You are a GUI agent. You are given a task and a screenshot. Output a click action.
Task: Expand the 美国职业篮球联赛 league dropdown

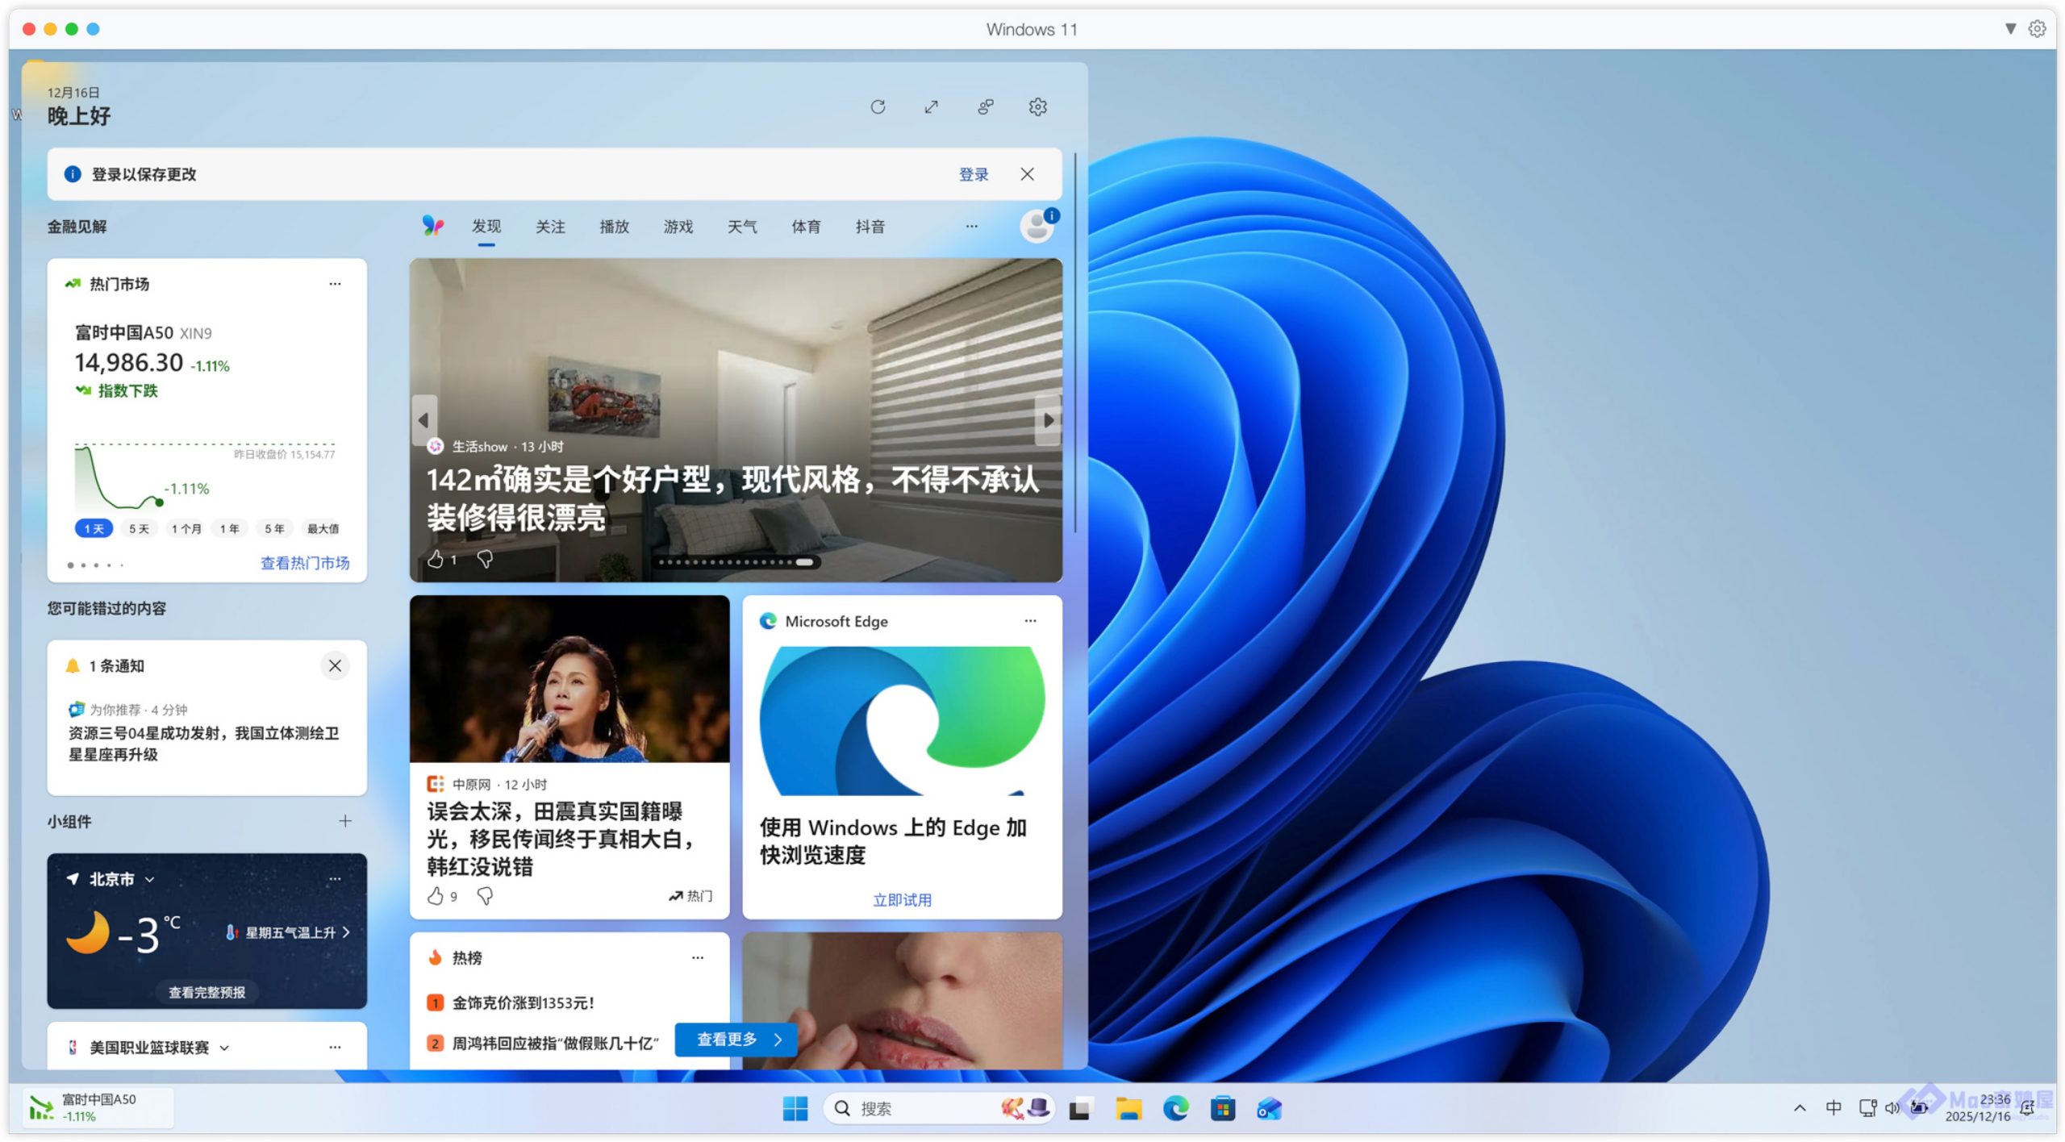[x=225, y=1048]
